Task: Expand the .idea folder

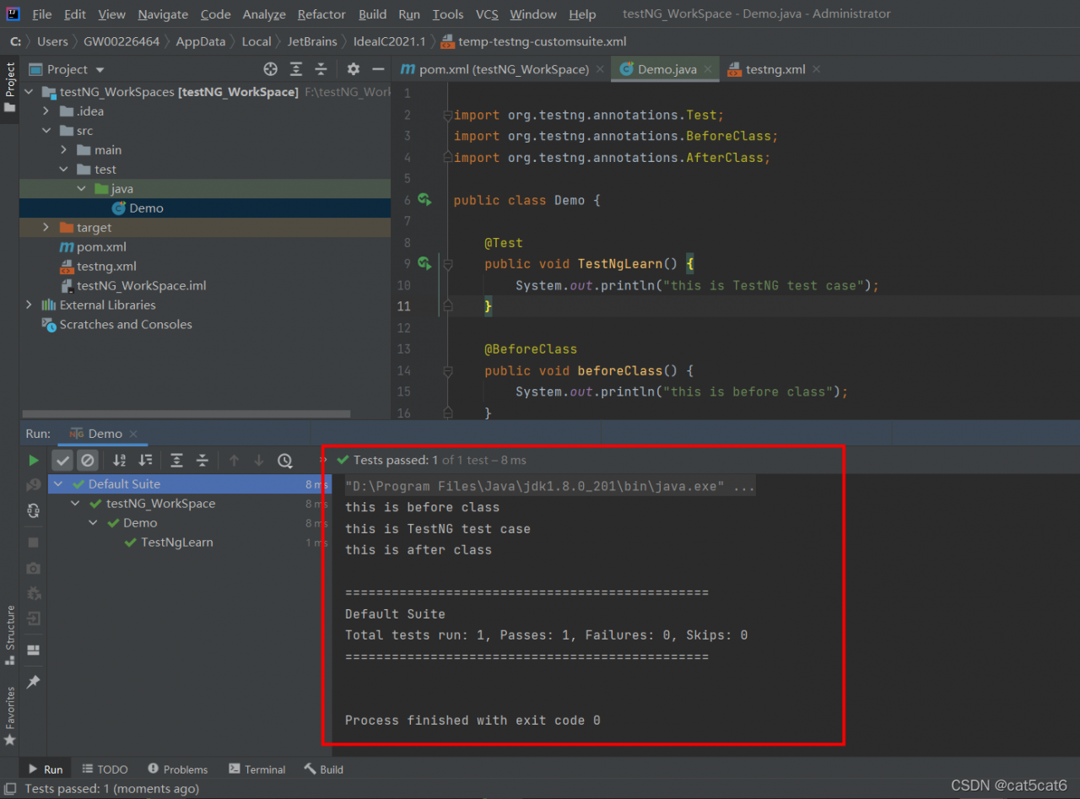Action: pos(47,111)
